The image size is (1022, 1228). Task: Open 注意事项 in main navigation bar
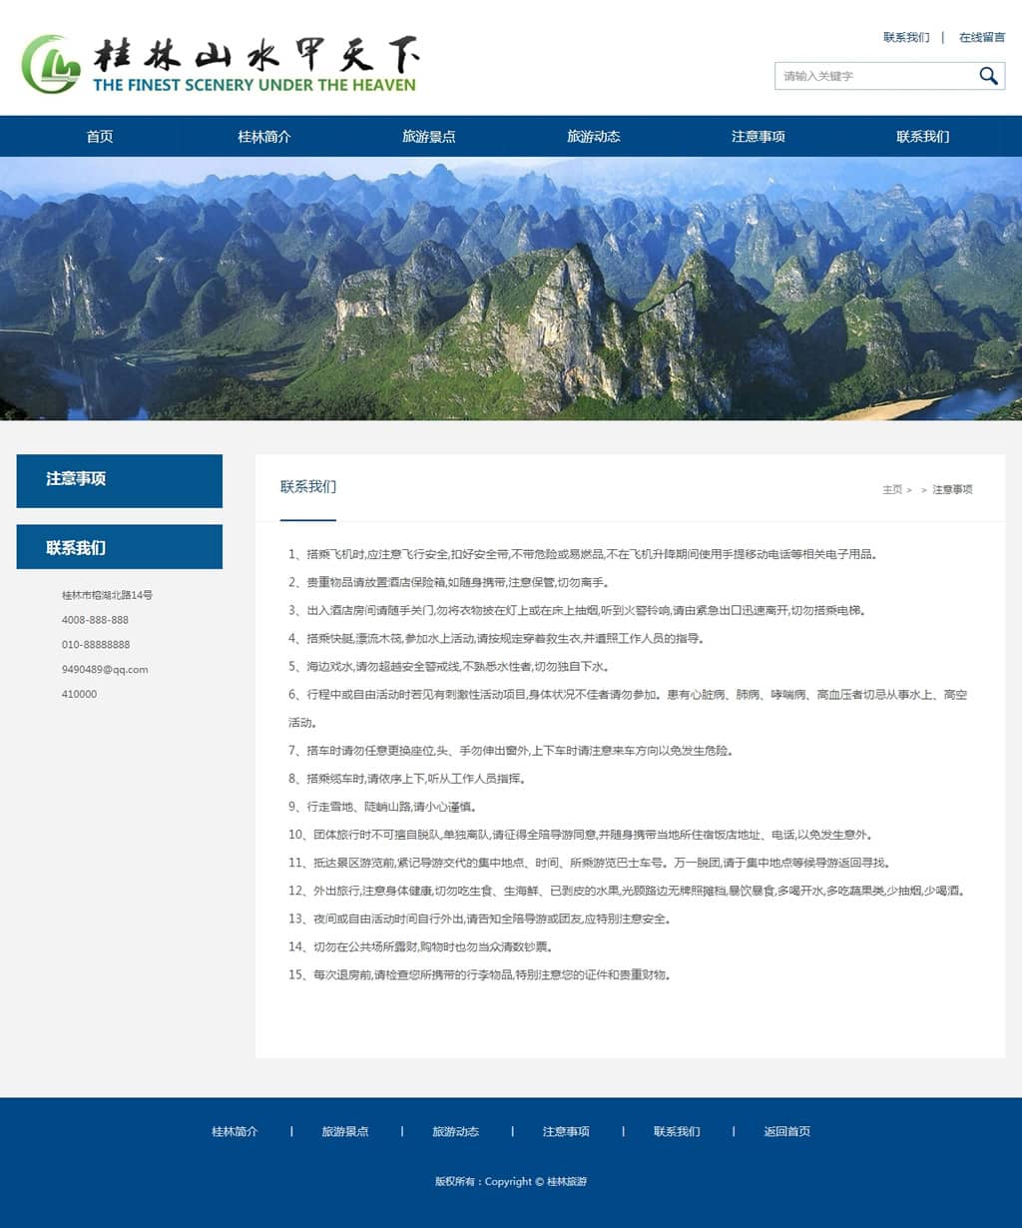[x=759, y=137]
